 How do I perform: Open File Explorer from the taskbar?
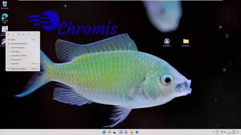131,132
